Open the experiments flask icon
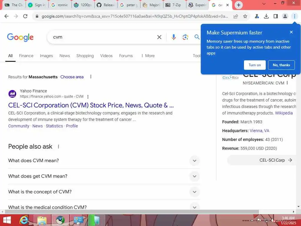The image size is (301, 226). (257, 16)
